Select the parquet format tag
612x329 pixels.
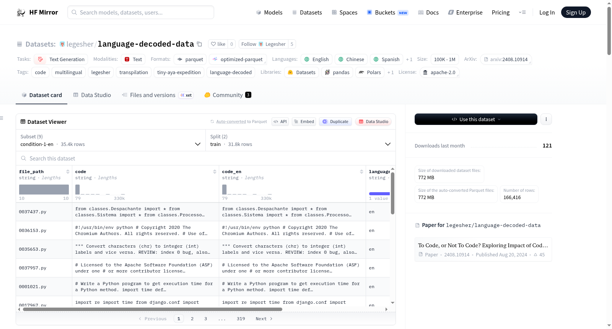[190, 59]
